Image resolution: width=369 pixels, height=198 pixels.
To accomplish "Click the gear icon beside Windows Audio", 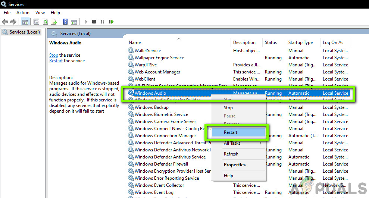I will pyautogui.click(x=131, y=93).
